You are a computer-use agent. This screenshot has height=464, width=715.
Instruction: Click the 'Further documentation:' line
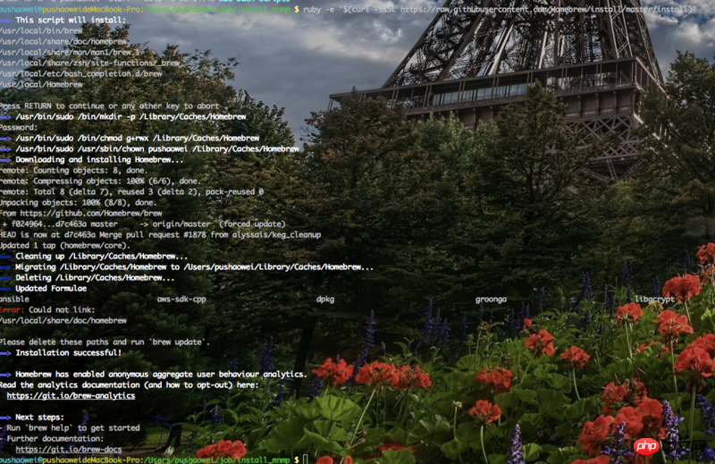point(52,438)
